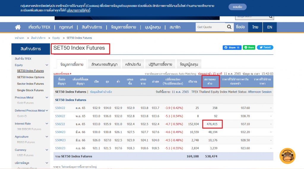This screenshot has height=169, width=304.
Task: Click the Afternoon Session market status text
Action: click(259, 92)
